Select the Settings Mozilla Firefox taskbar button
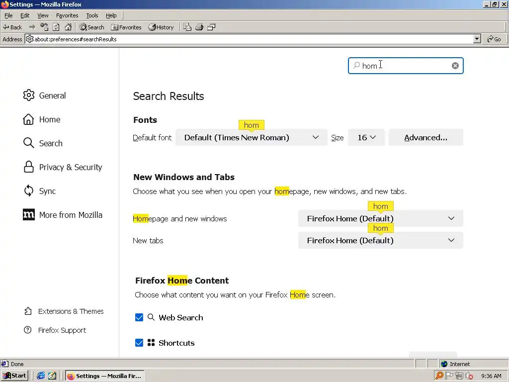Viewport: 509px width, 382px height. tap(104, 376)
